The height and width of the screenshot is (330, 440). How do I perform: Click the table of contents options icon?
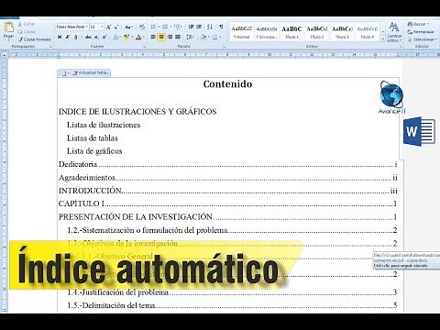pos(64,73)
